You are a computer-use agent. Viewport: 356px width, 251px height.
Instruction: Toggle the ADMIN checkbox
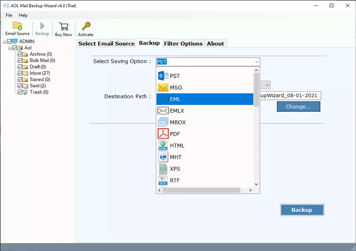9,41
